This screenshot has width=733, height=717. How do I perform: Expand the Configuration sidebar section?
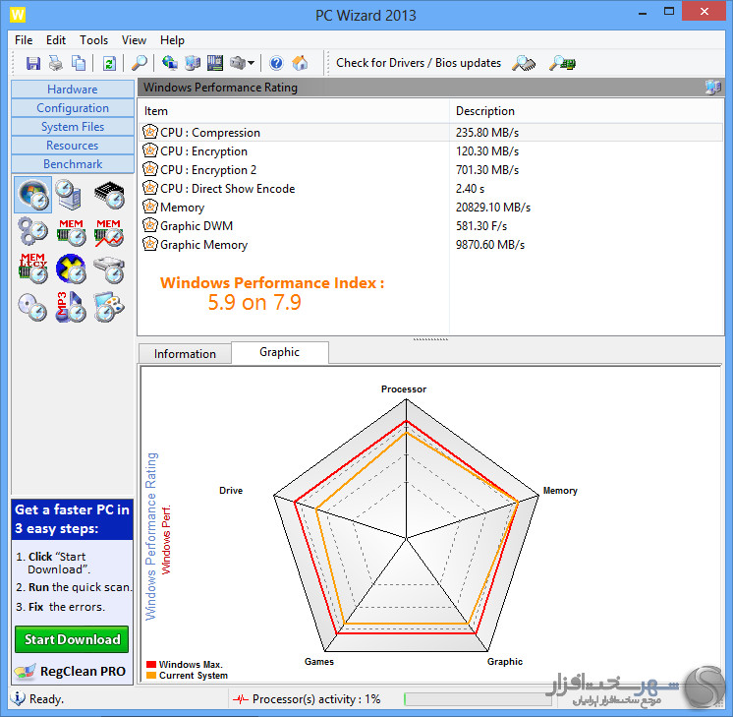[x=73, y=108]
